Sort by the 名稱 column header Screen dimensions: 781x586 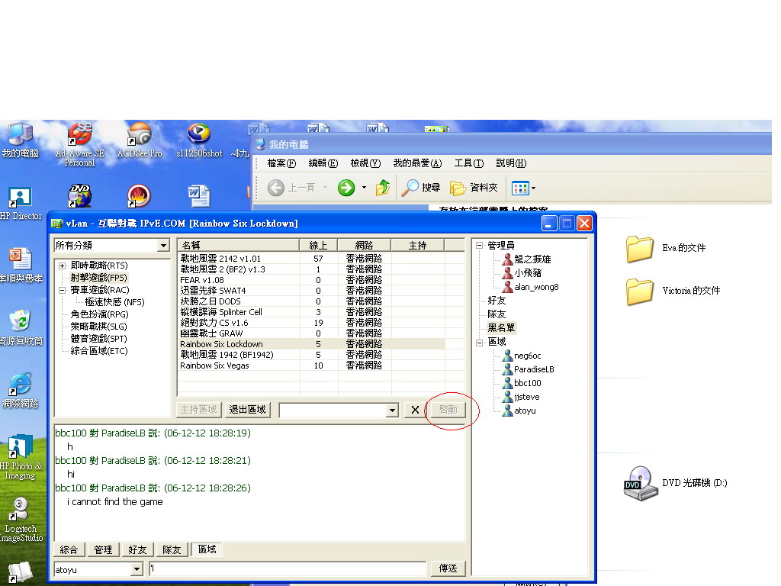239,245
